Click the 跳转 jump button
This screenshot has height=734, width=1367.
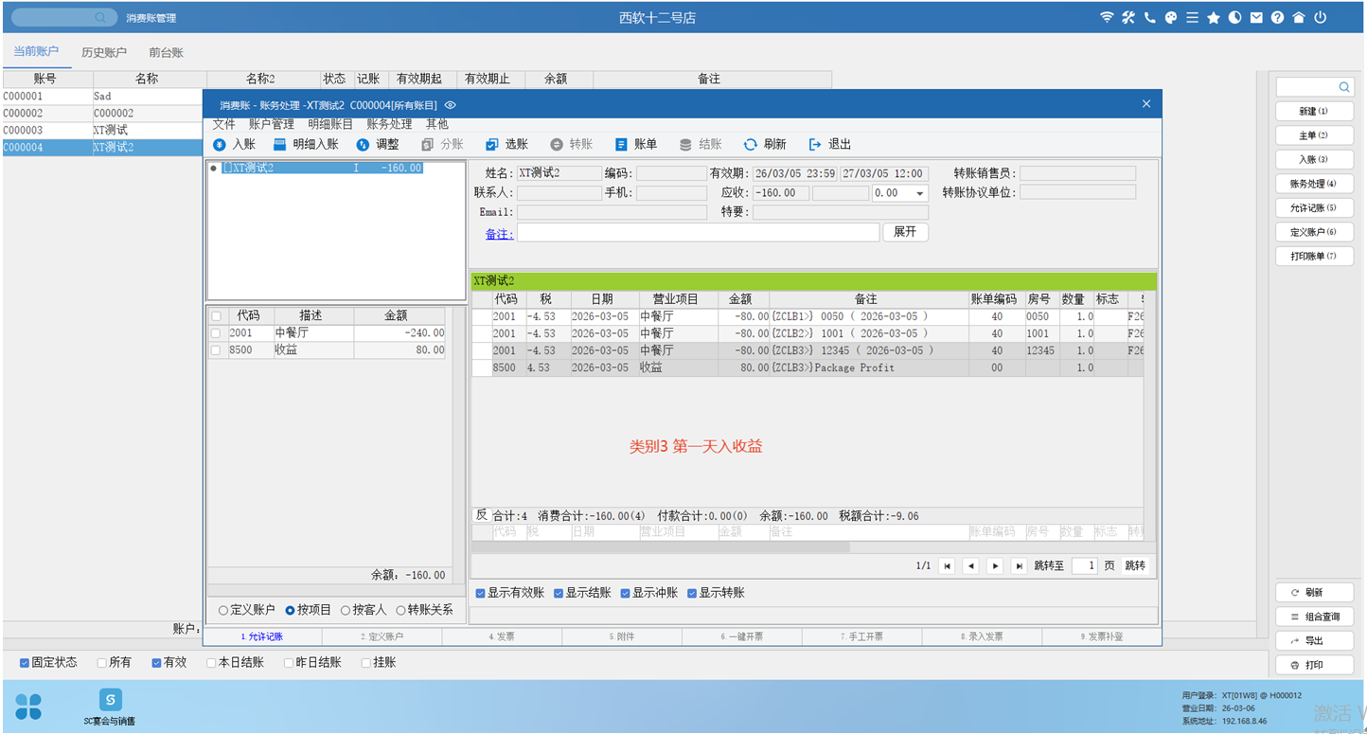coord(1135,565)
